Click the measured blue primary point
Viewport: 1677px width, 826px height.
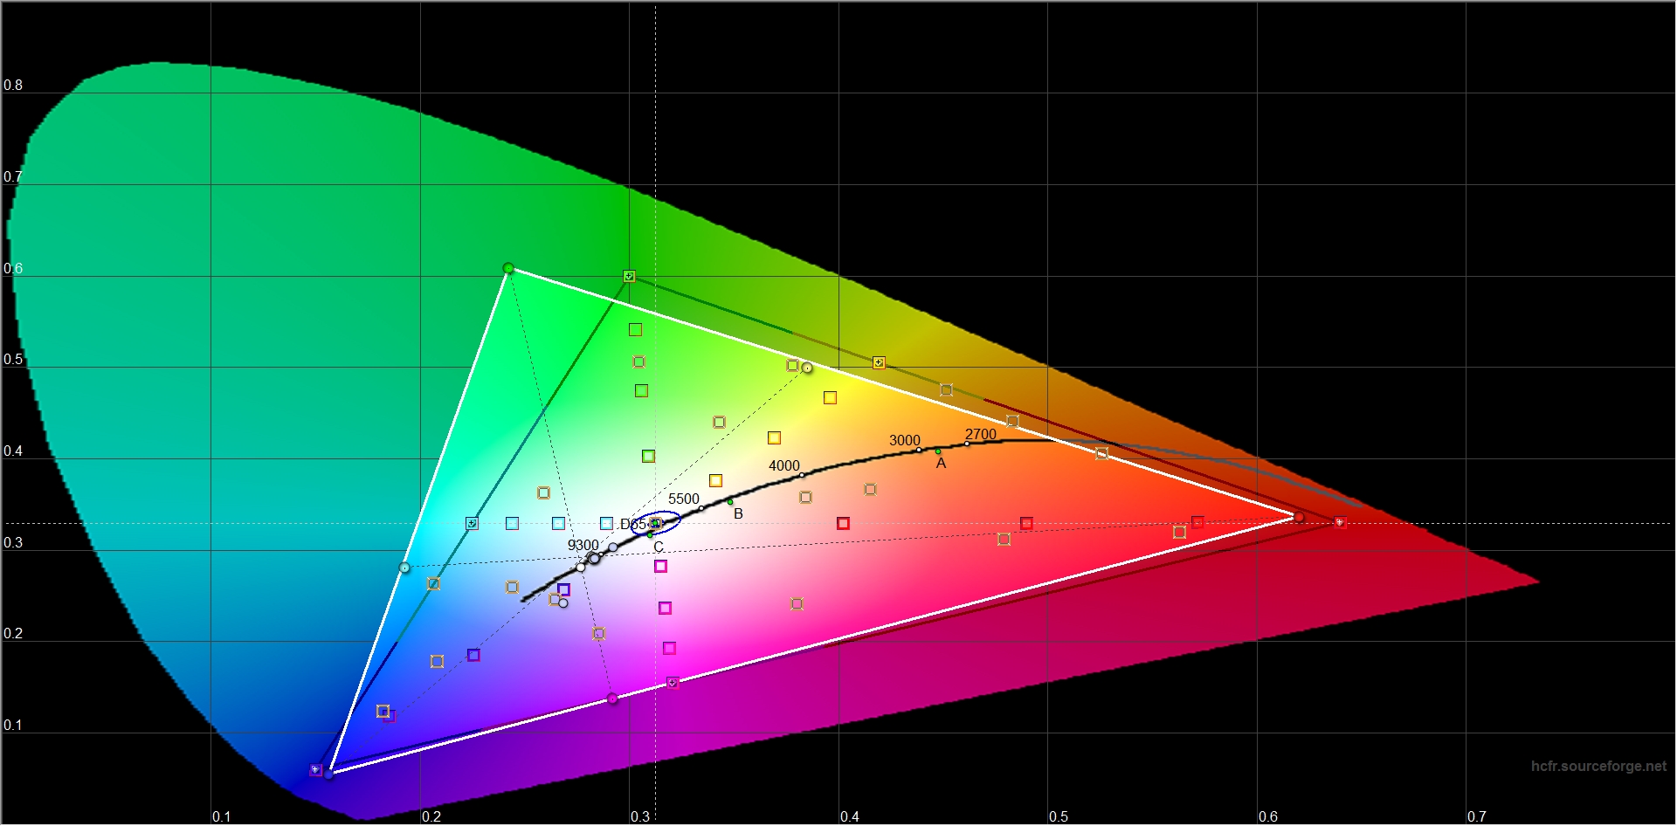328,774
